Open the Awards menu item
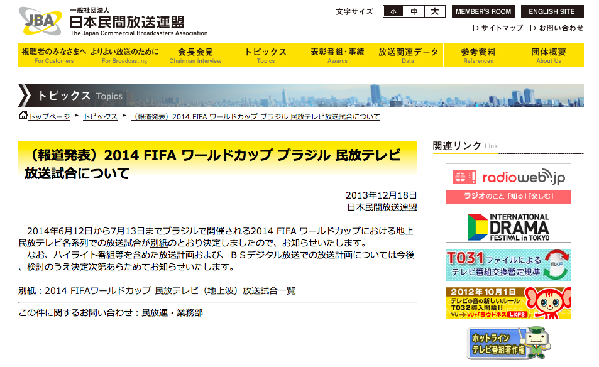The width and height of the screenshot is (599, 367). pyautogui.click(x=337, y=55)
